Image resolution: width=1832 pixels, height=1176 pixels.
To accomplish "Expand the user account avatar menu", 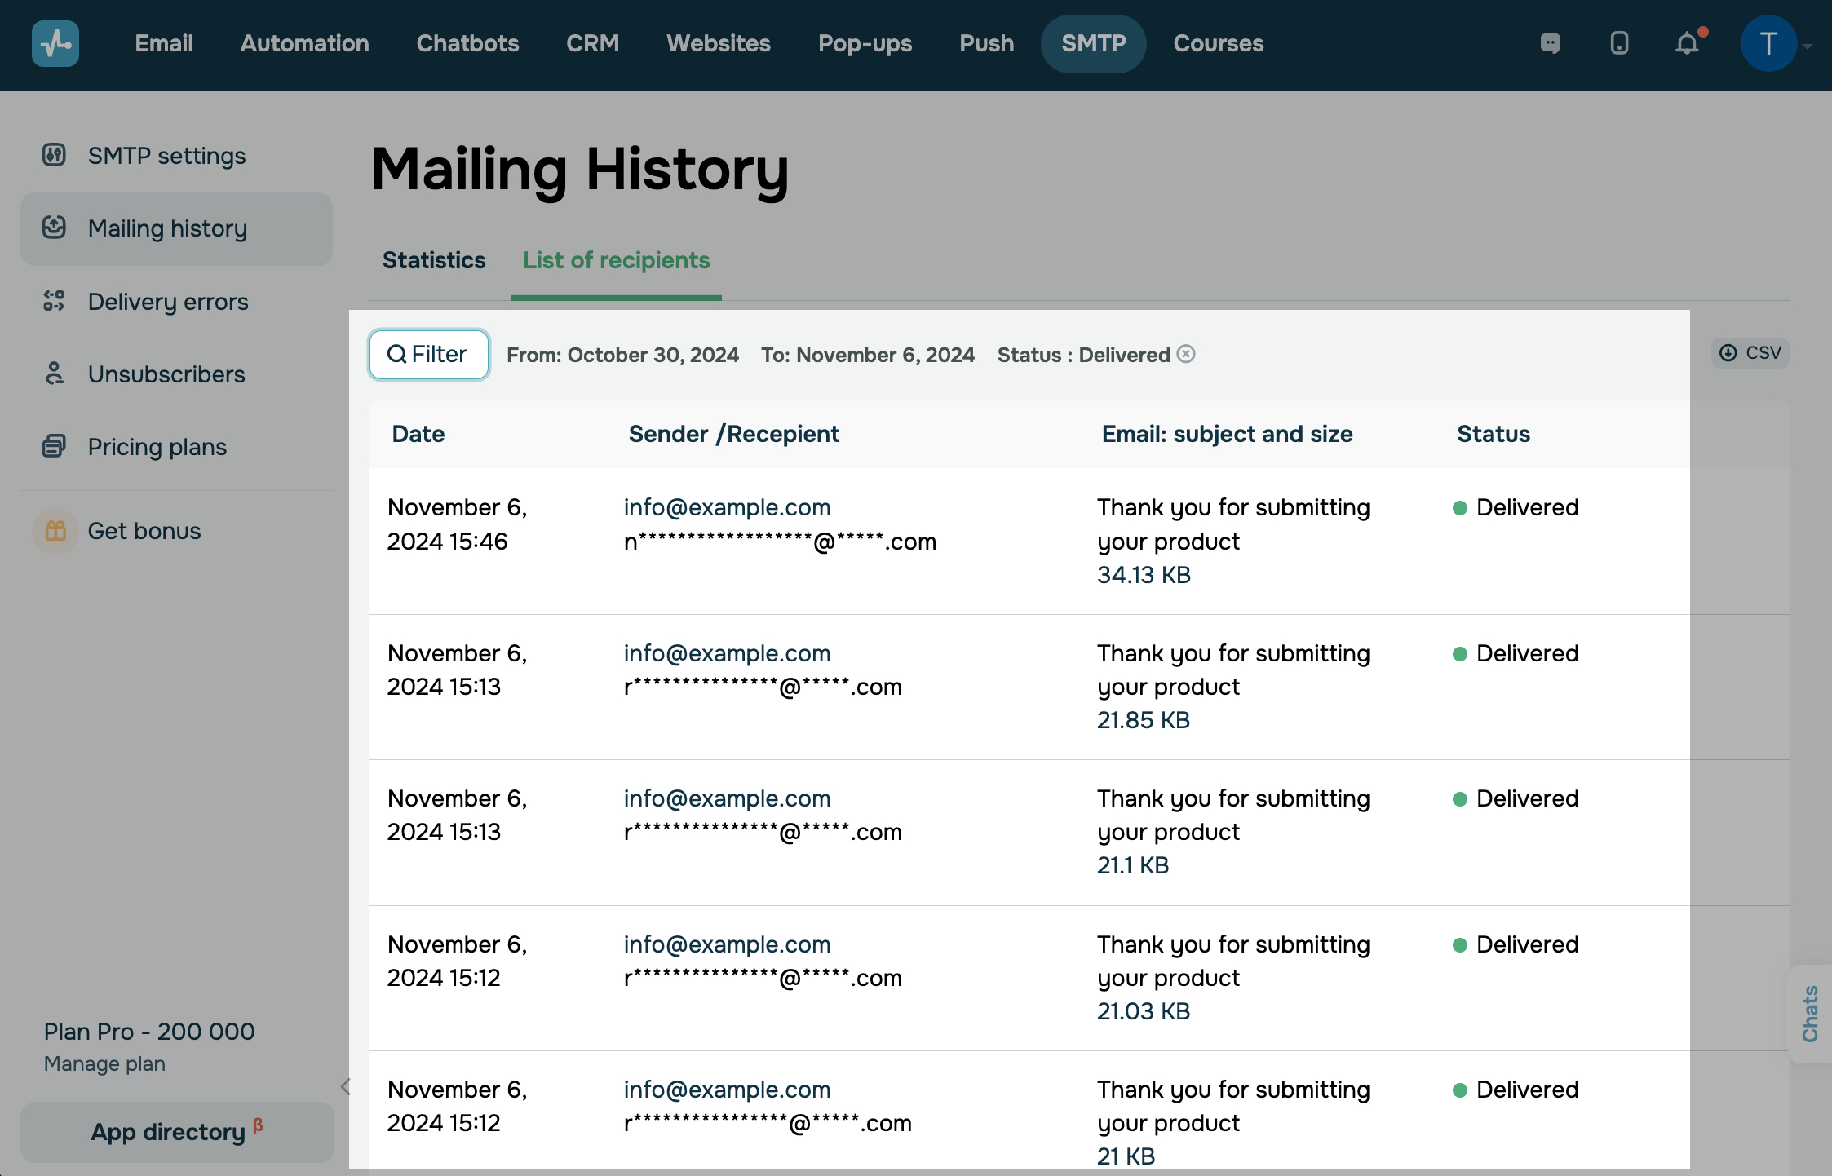I will coord(1768,43).
